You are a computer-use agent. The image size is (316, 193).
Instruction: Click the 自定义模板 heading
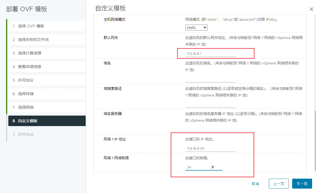pyautogui.click(x=110, y=8)
